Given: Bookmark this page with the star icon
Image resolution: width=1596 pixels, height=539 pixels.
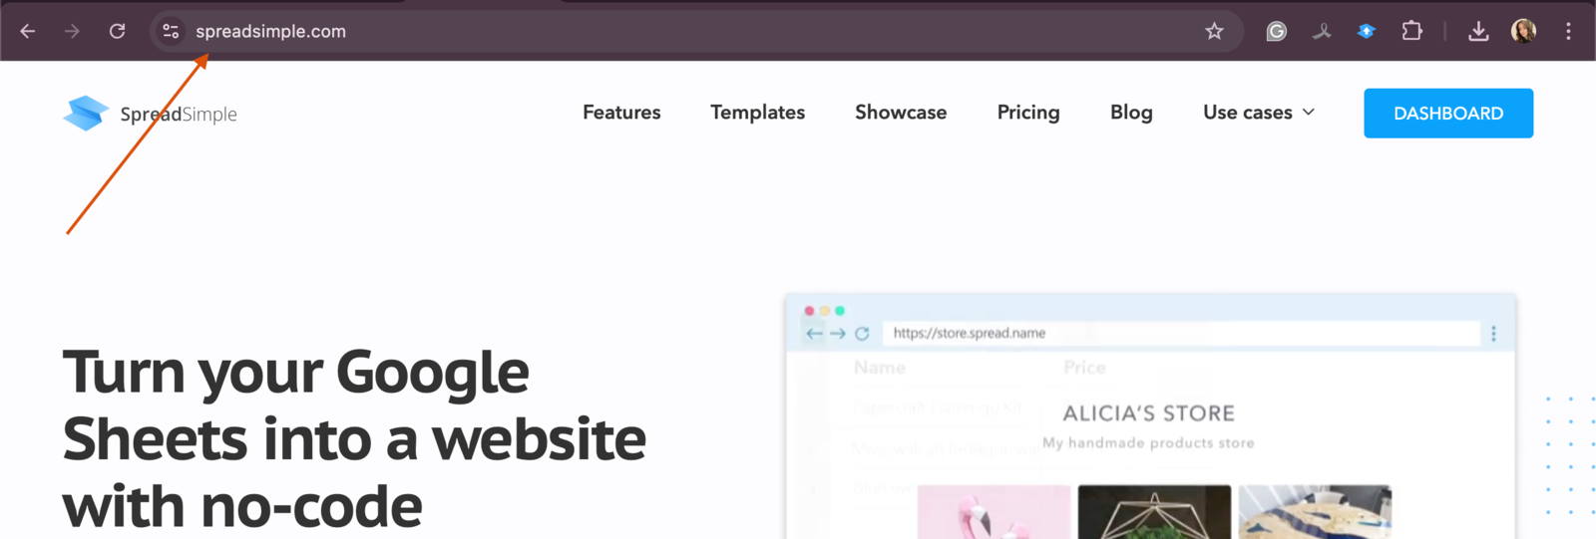Looking at the screenshot, I should pos(1214,31).
